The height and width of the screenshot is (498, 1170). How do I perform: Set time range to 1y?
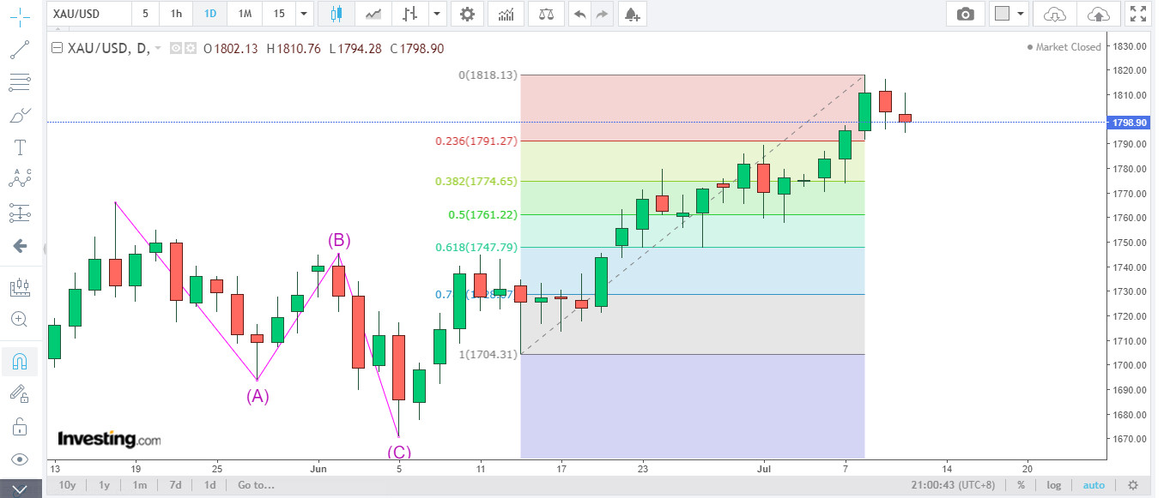[104, 485]
